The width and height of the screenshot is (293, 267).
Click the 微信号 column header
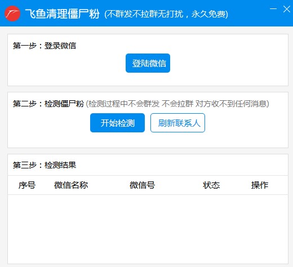(142, 185)
